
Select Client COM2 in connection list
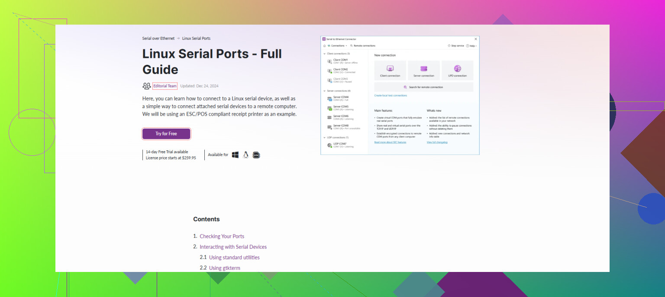point(340,70)
